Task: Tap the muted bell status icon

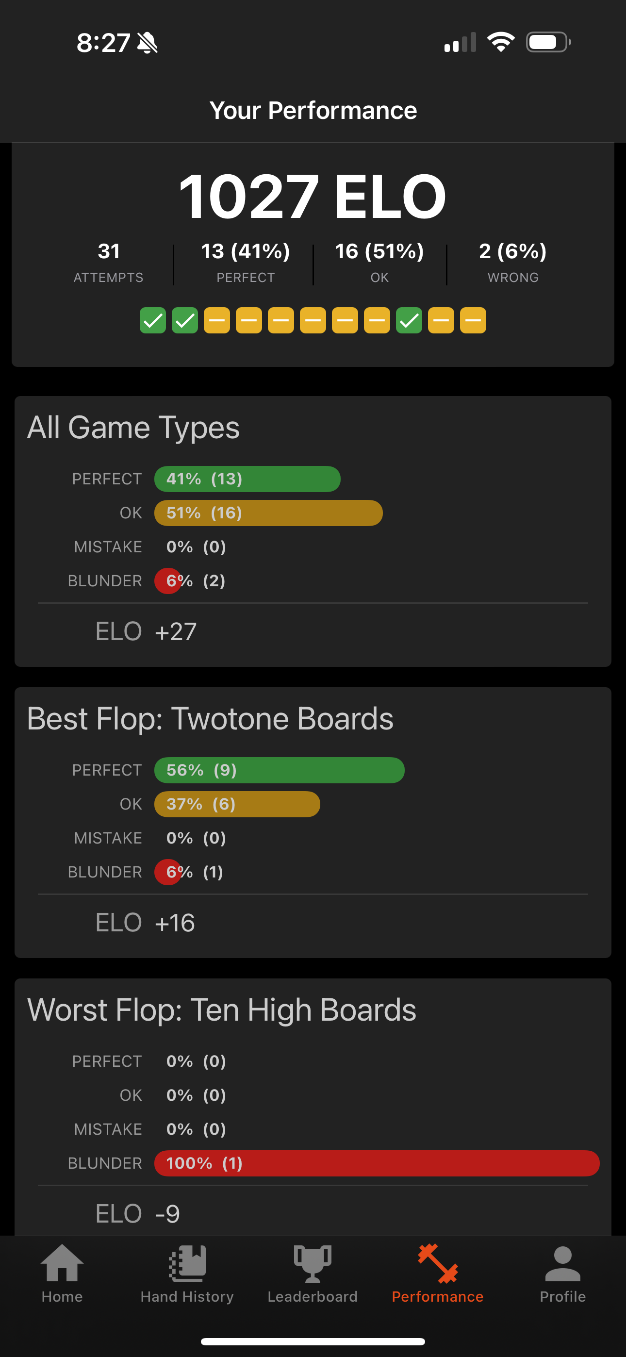Action: [x=147, y=43]
